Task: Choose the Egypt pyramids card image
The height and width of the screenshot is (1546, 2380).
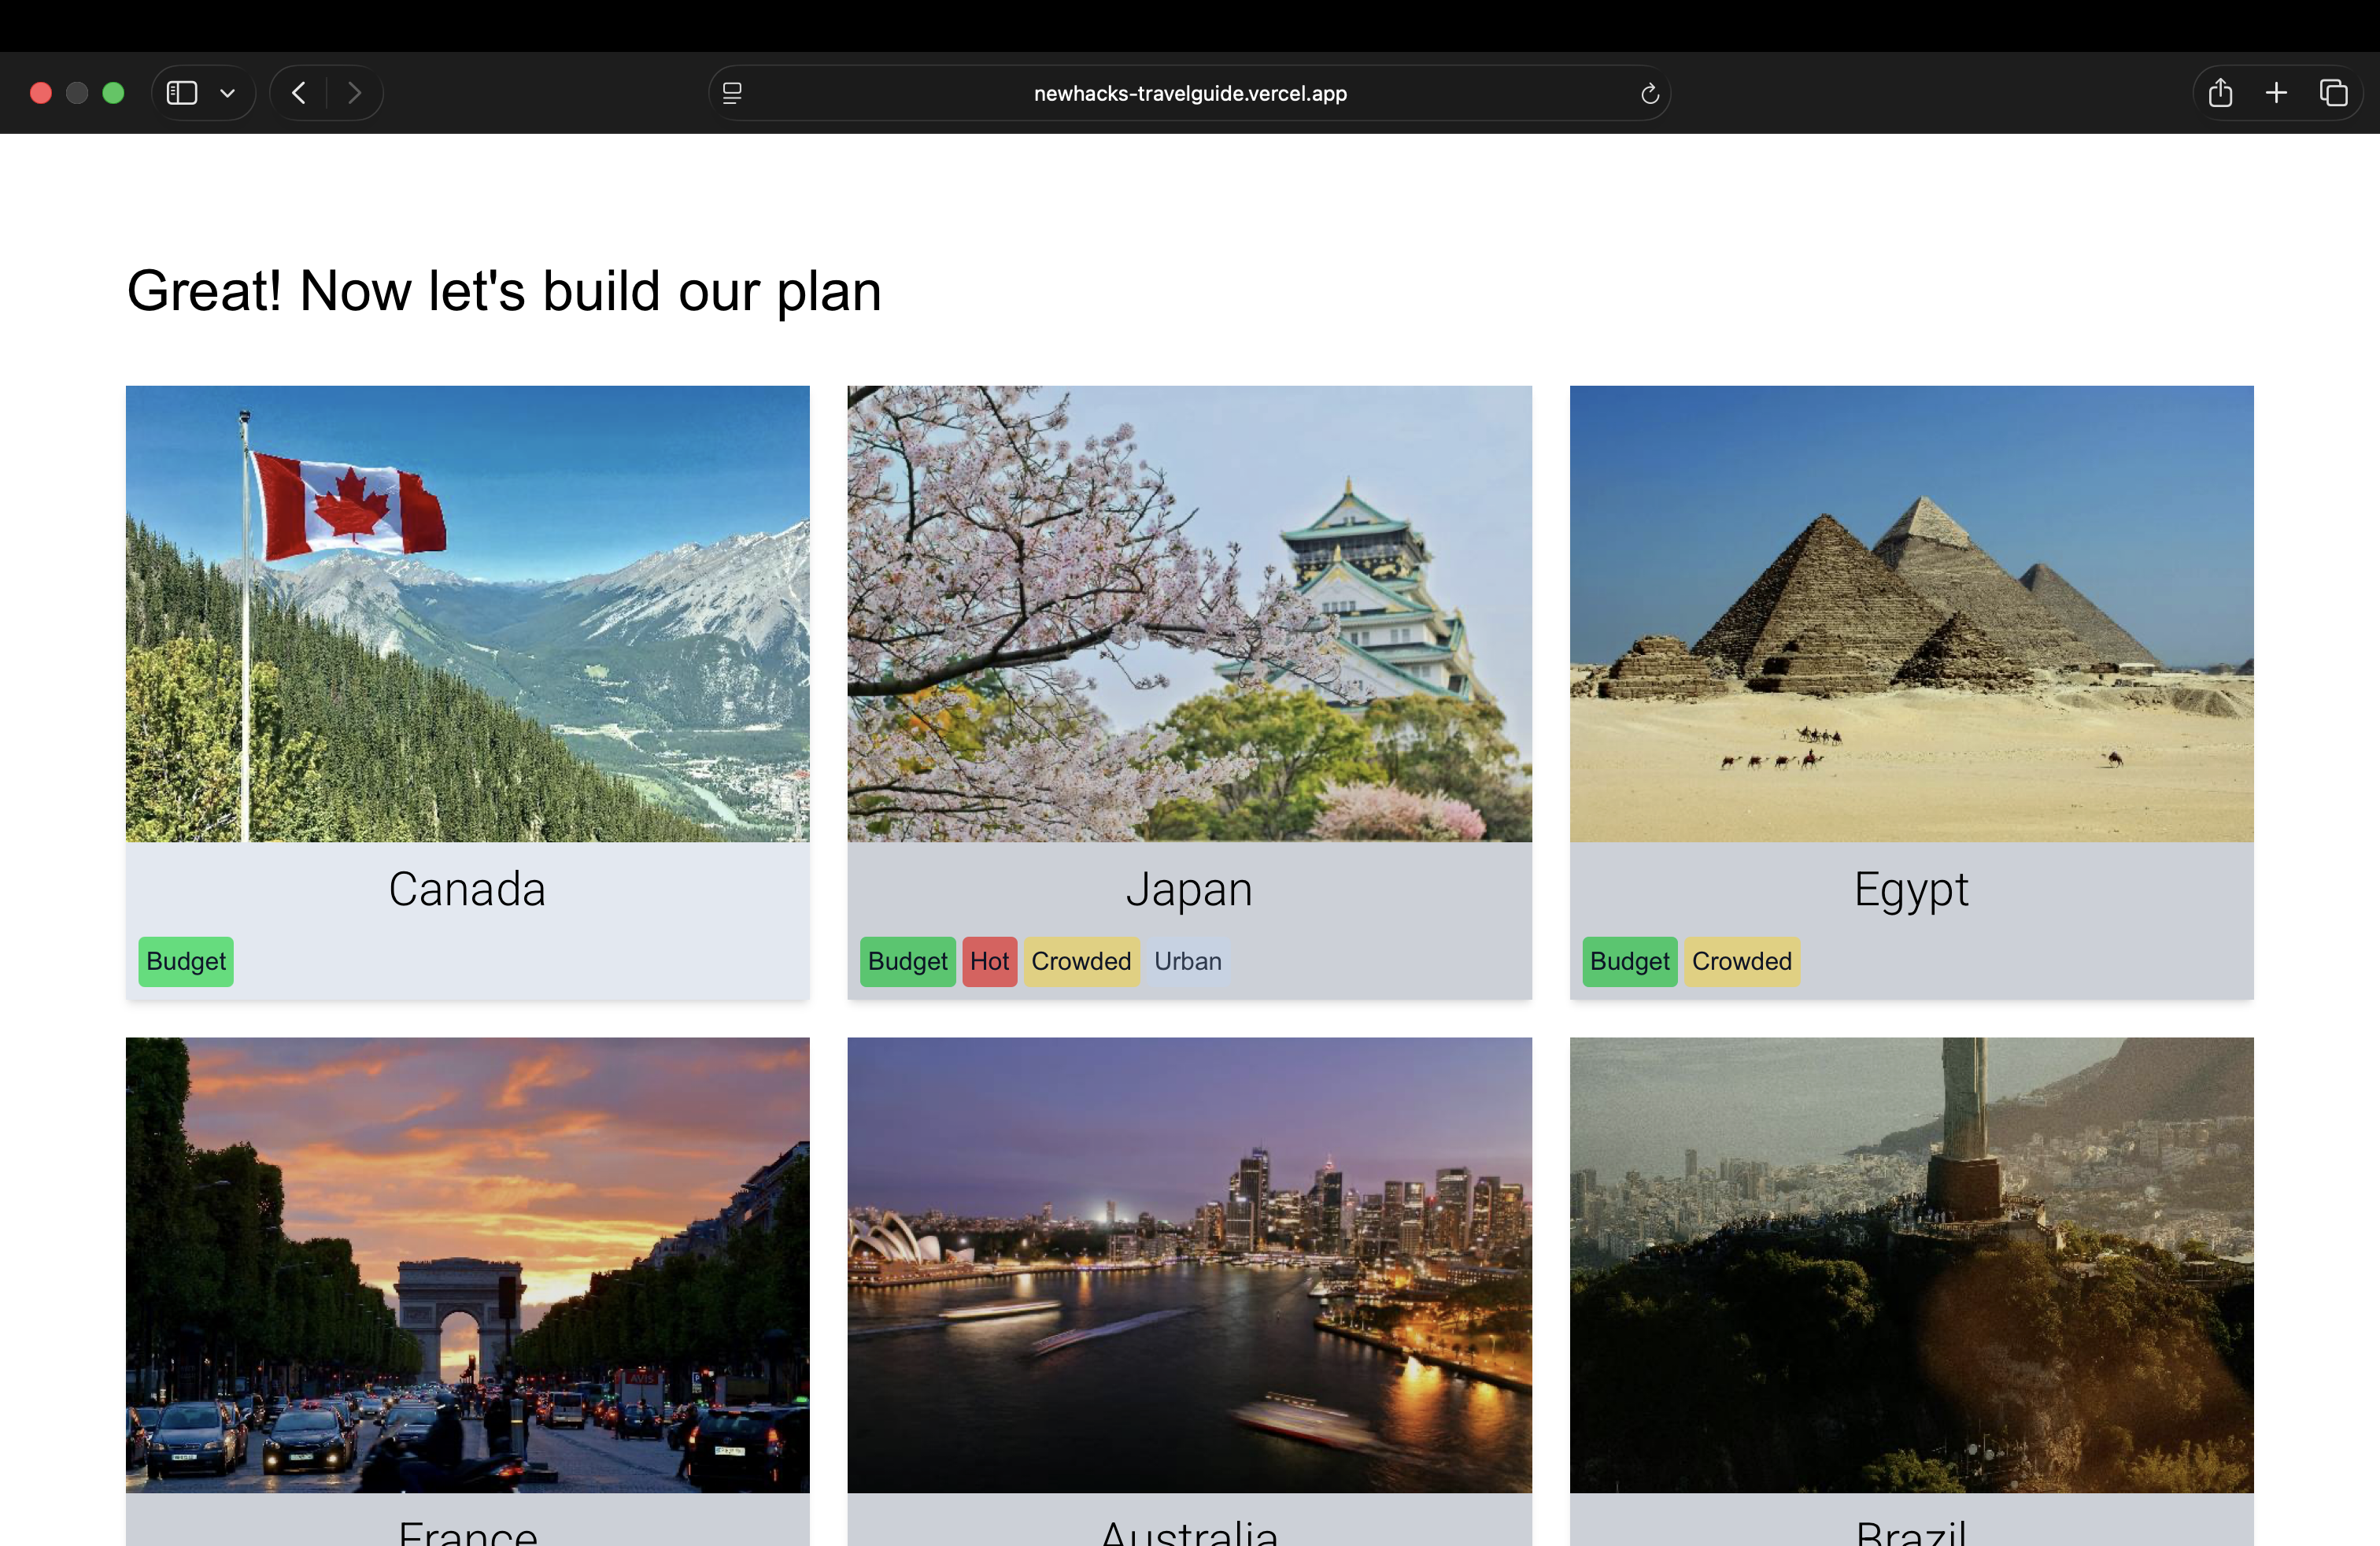Action: 1911,613
